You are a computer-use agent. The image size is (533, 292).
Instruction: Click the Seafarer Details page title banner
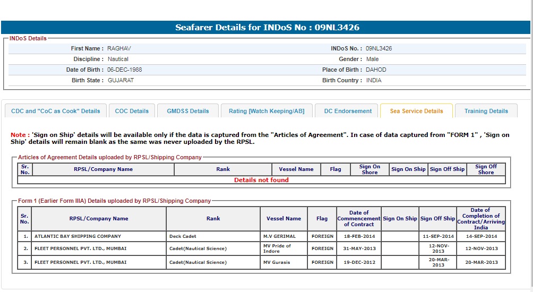click(267, 28)
